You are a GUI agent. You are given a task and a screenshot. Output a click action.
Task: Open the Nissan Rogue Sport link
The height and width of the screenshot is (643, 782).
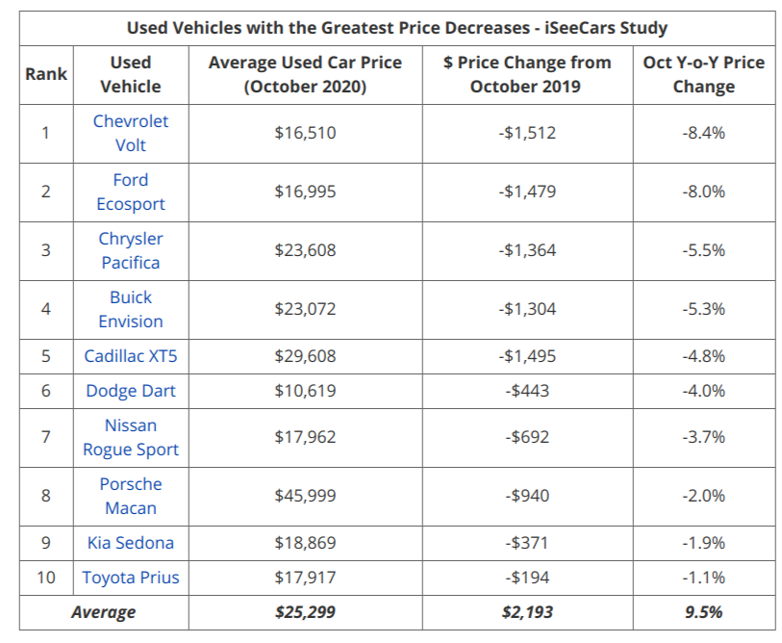(x=130, y=437)
